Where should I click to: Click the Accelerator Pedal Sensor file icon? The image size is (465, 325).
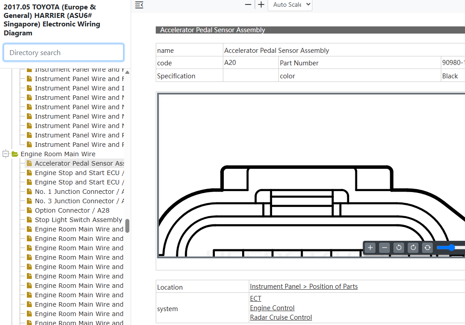coord(29,163)
